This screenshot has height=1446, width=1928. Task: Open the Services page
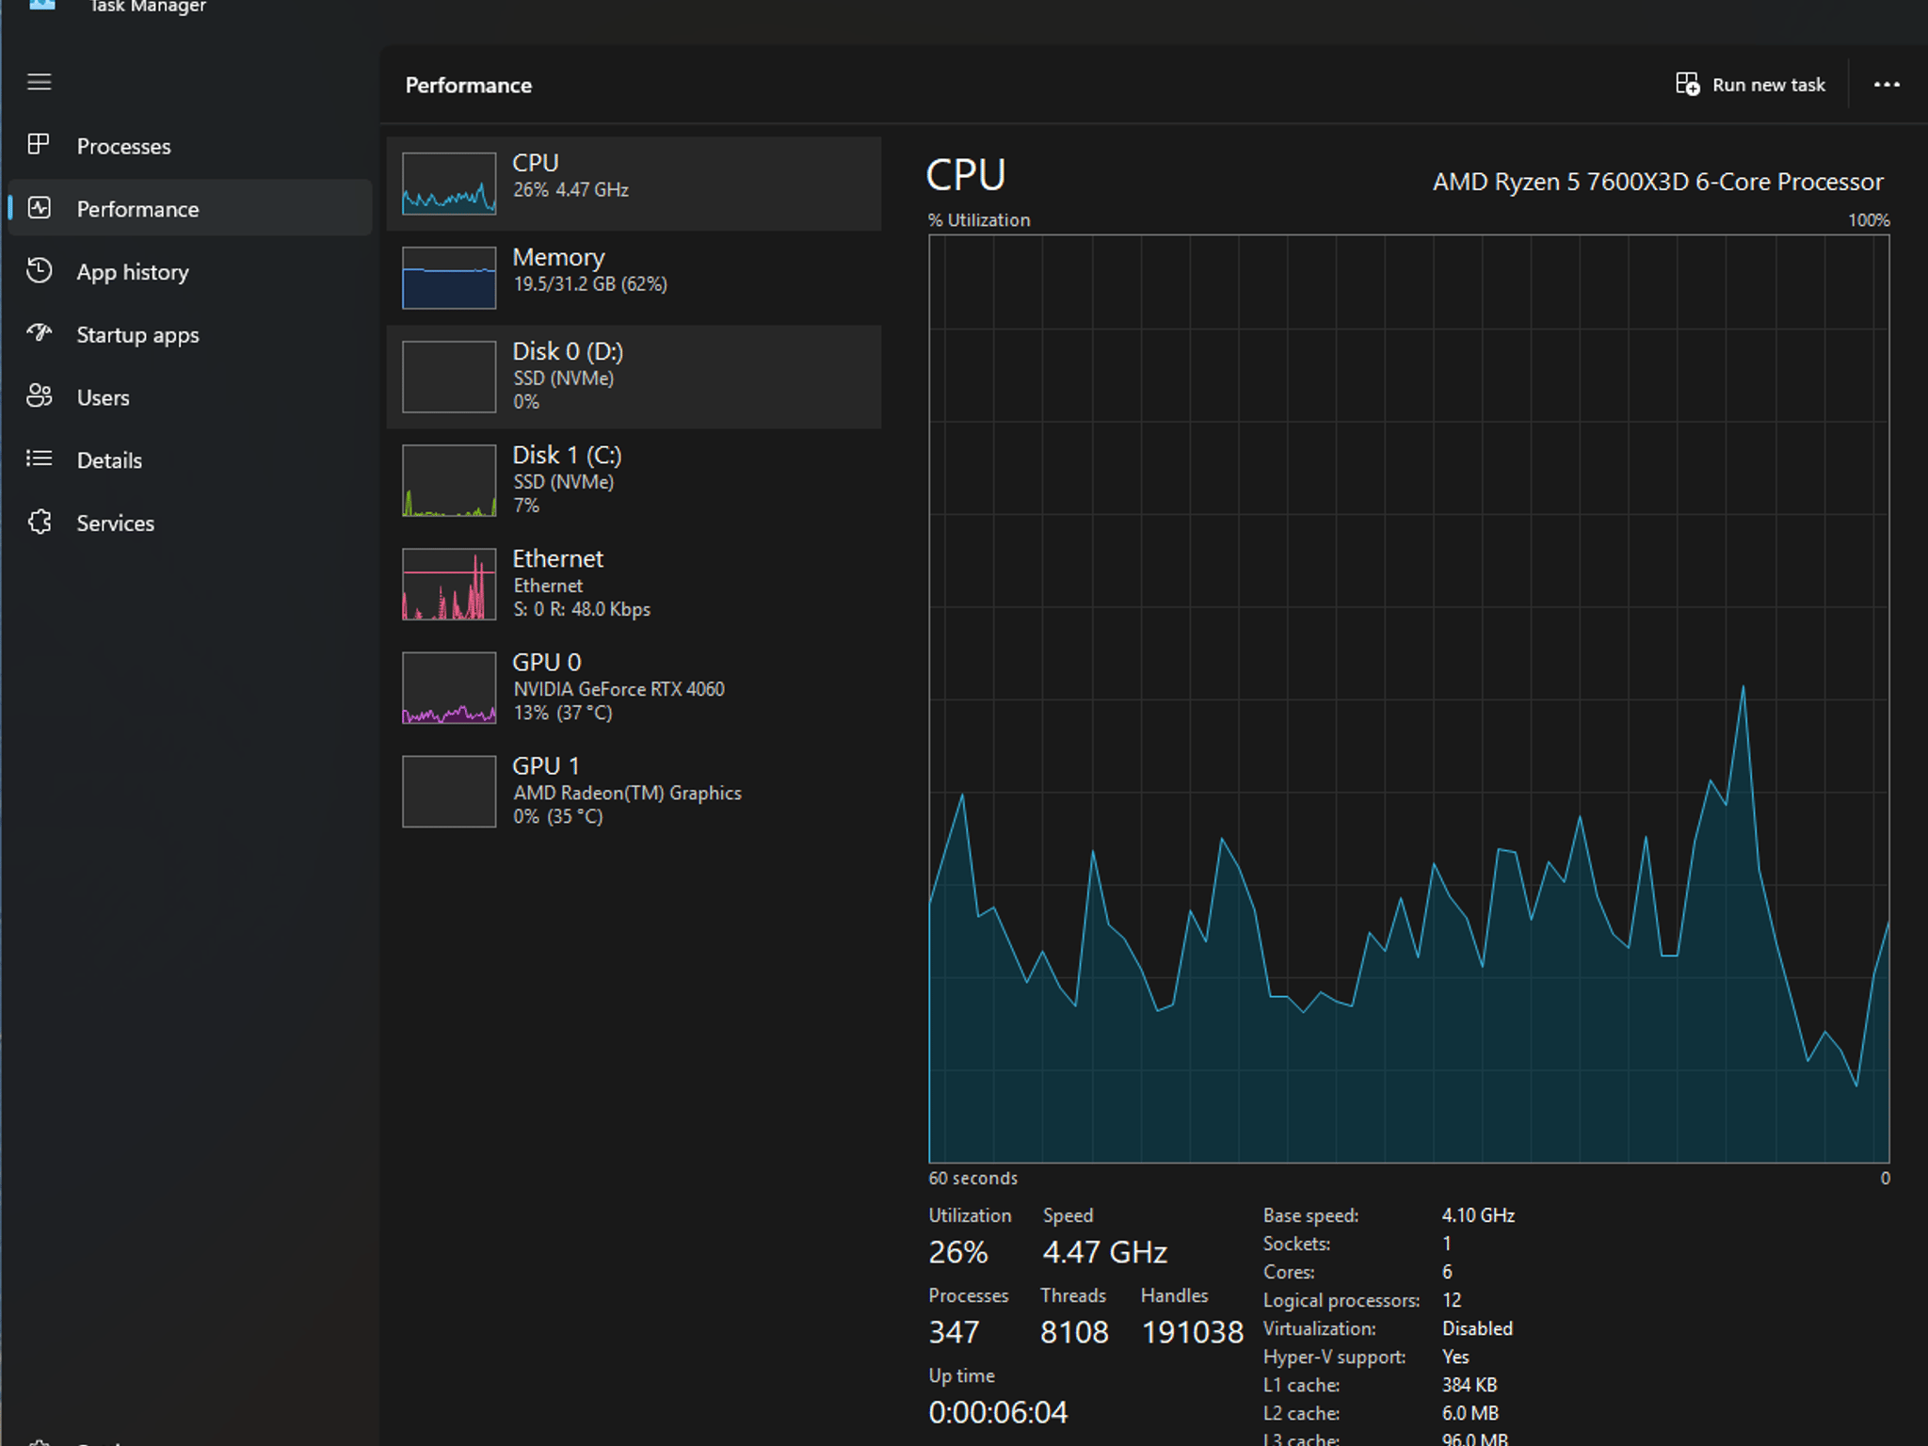(x=190, y=523)
